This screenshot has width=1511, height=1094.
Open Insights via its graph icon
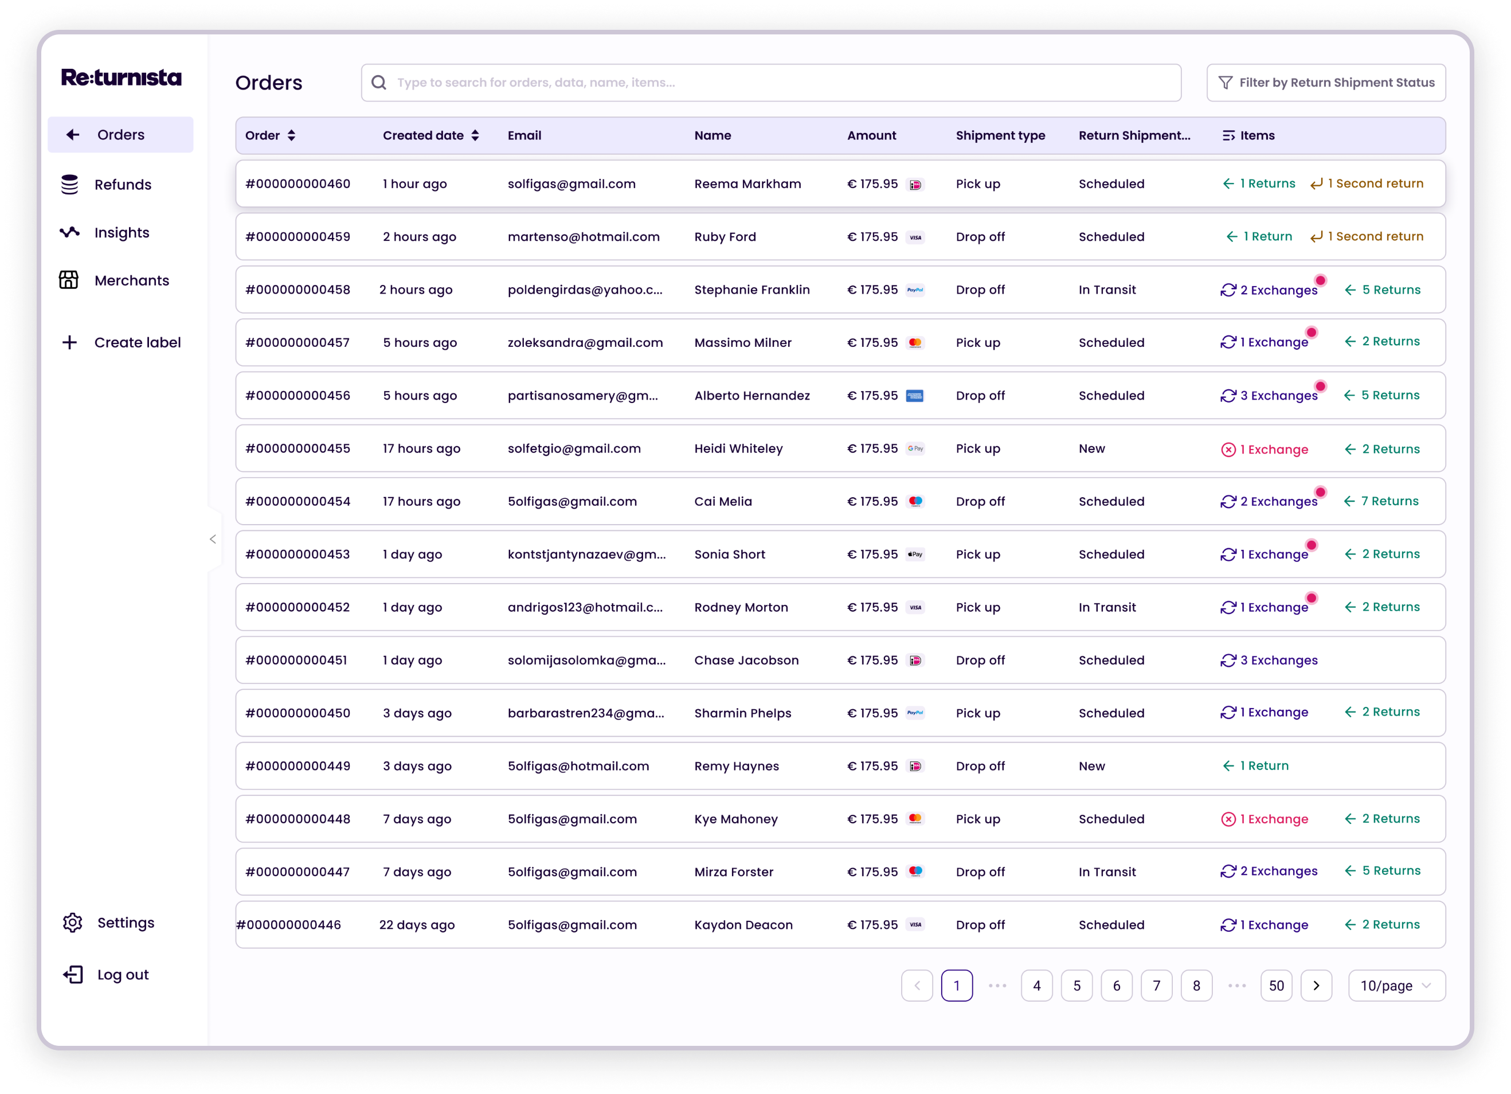[69, 233]
